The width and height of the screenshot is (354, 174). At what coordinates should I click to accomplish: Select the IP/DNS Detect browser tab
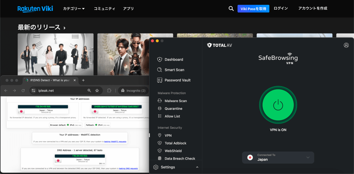51,80
